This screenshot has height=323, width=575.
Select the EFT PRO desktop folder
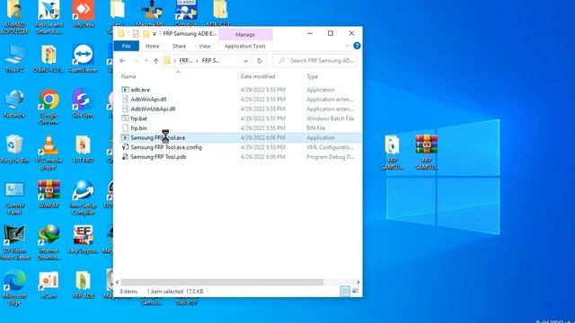coord(84,149)
